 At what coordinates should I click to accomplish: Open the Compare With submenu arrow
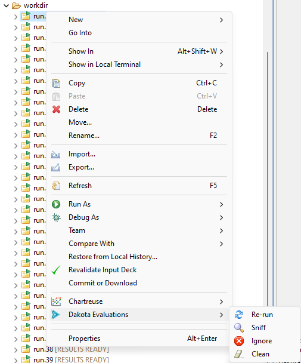(x=221, y=244)
